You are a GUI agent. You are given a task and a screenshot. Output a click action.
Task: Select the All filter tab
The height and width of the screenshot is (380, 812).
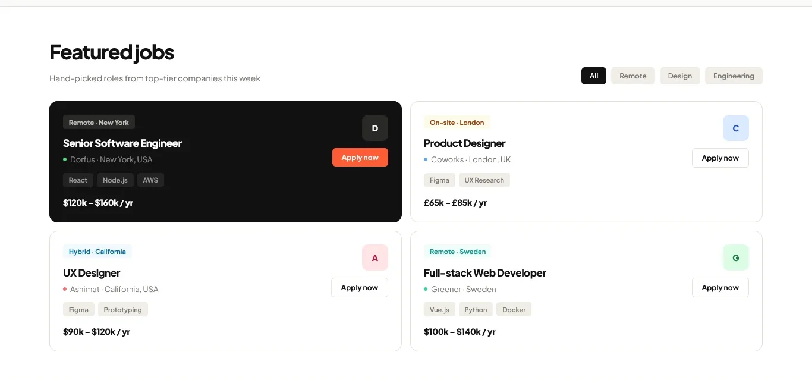(594, 76)
